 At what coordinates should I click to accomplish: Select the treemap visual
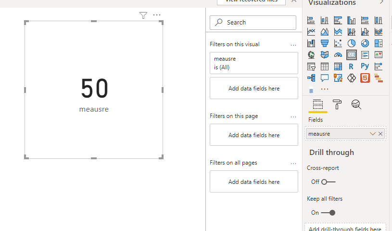(x=379, y=43)
